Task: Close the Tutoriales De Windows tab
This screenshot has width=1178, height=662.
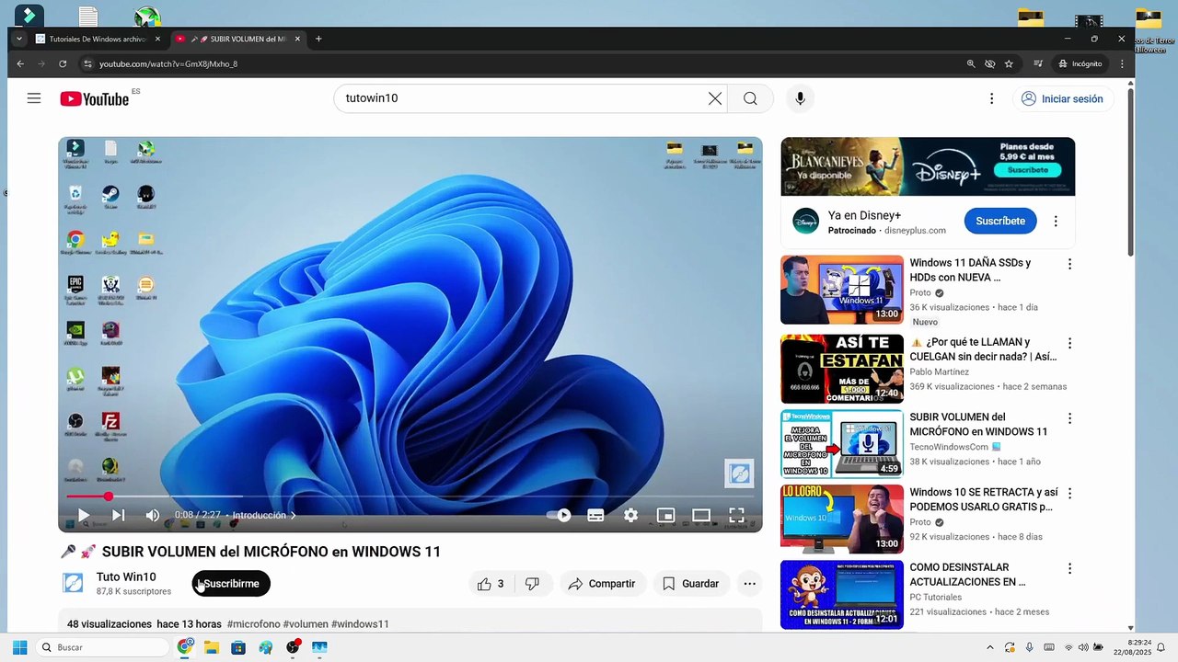Action: 157,40
